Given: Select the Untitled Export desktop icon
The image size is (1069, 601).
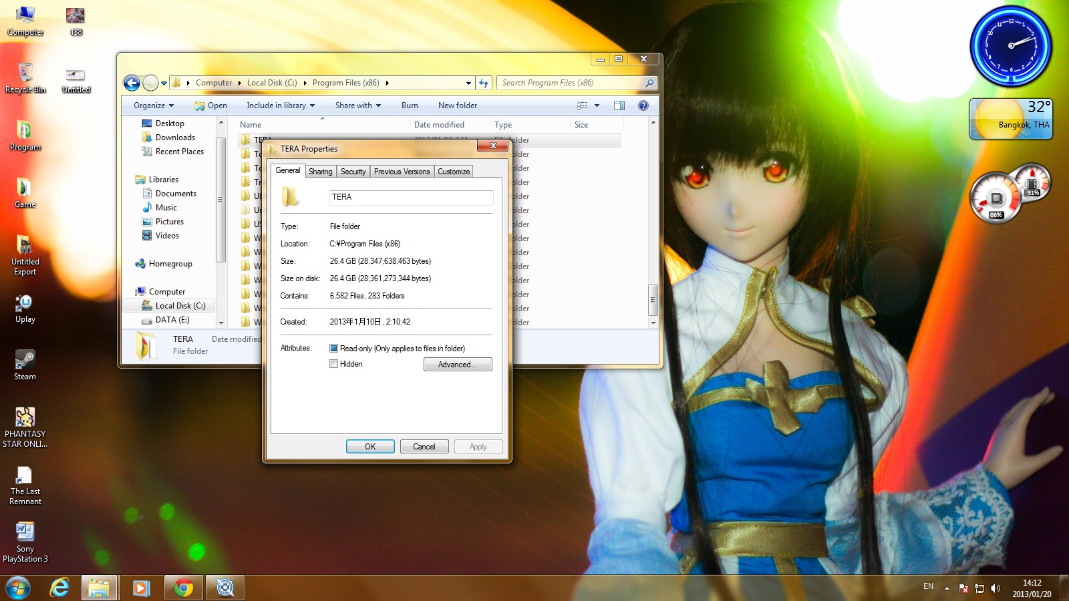Looking at the screenshot, I should click(25, 255).
